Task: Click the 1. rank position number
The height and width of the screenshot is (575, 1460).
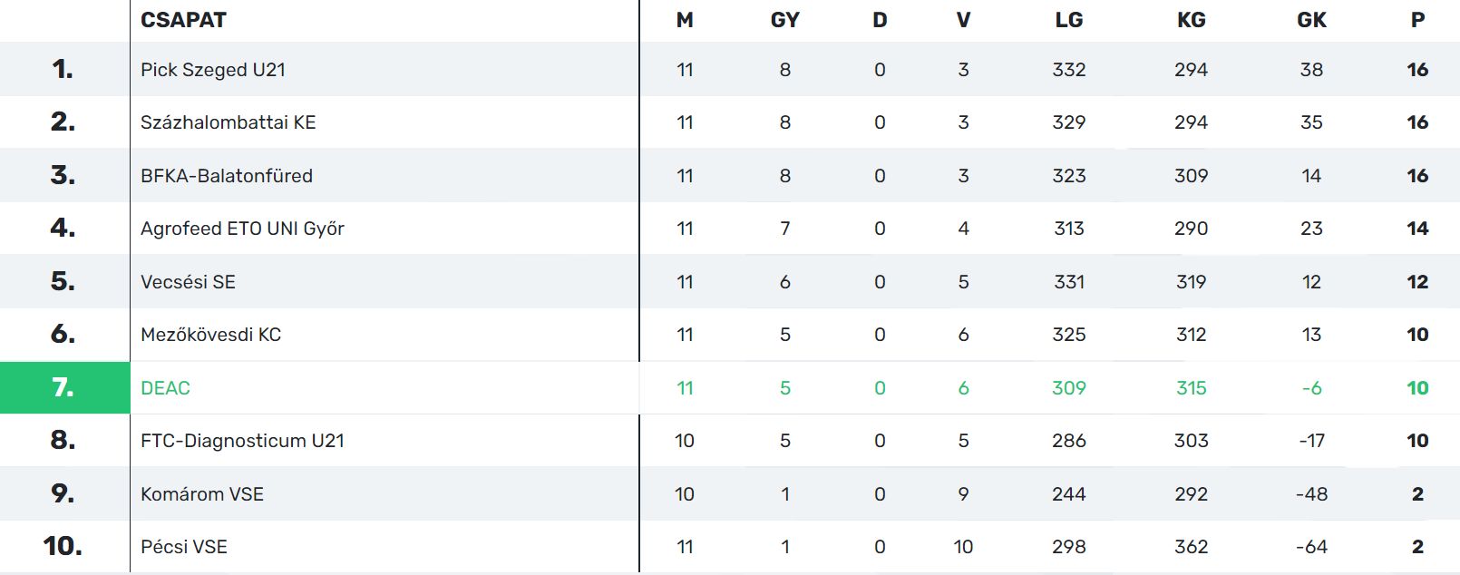Action: pos(63,69)
